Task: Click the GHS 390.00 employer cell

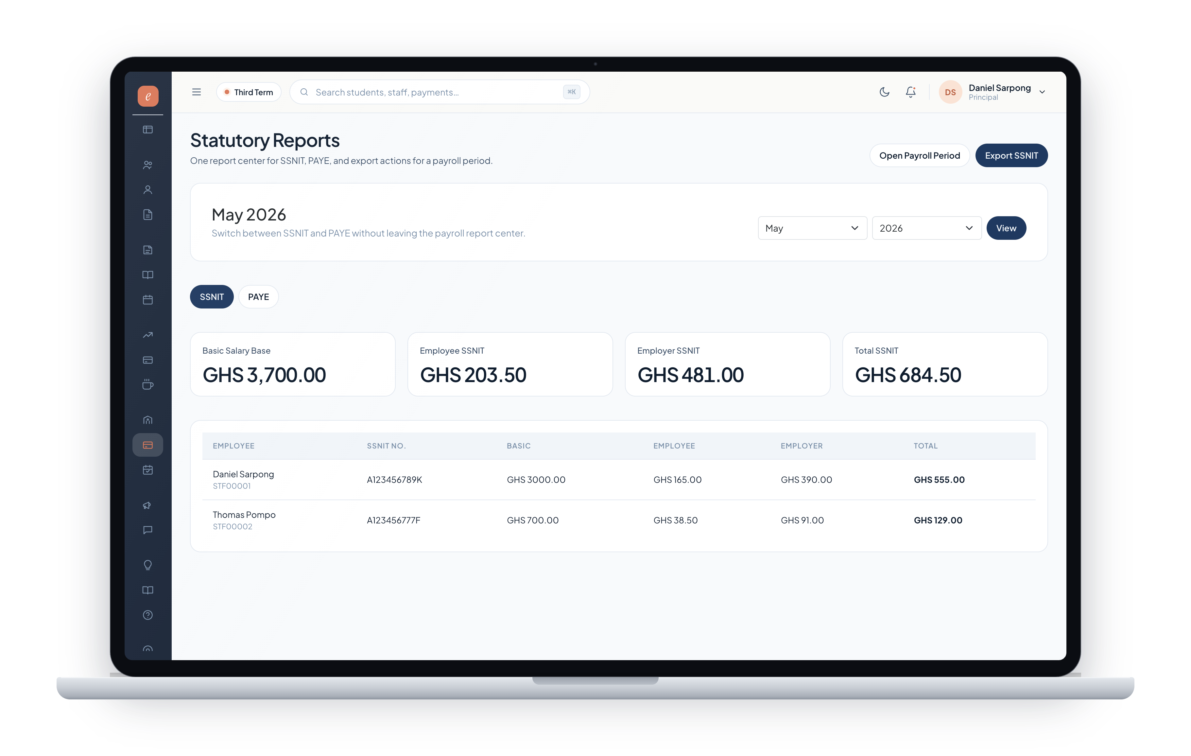Action: tap(807, 480)
